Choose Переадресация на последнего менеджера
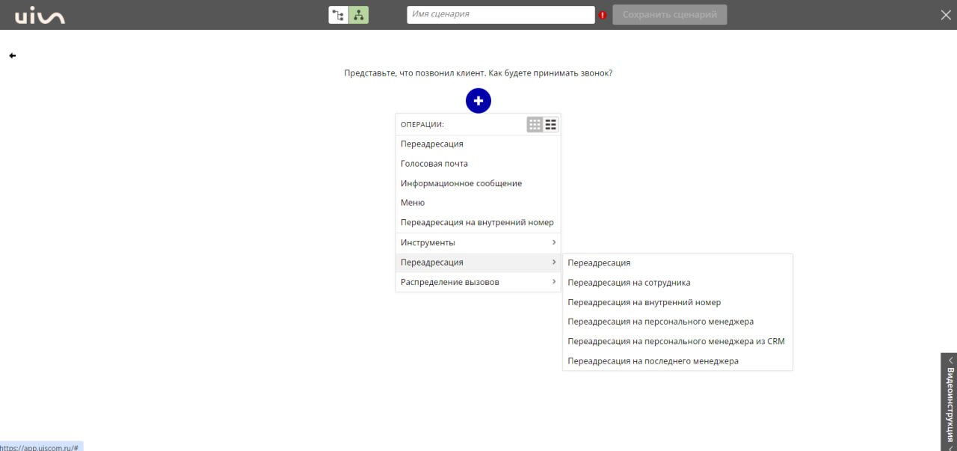Viewport: 957px width, 451px height. (x=653, y=361)
